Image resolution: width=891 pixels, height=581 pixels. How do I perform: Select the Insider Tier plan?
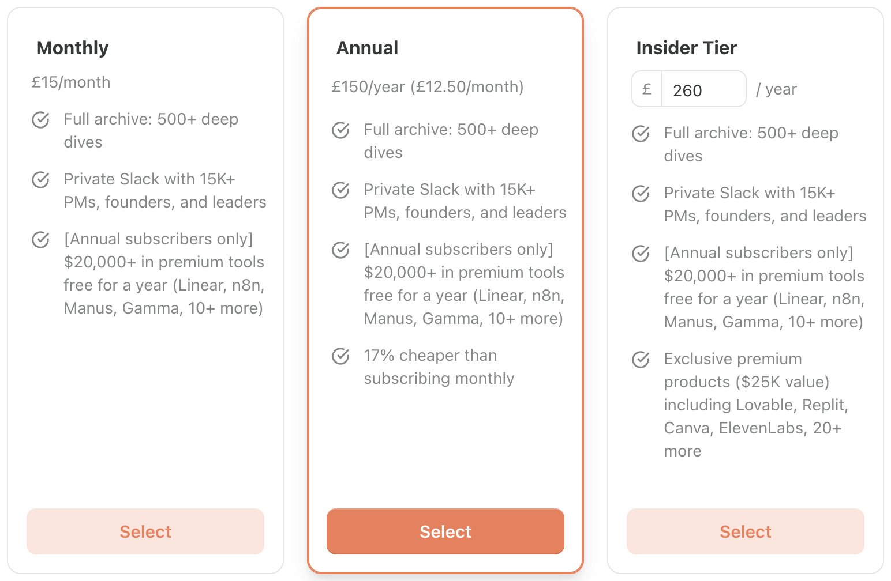(745, 531)
